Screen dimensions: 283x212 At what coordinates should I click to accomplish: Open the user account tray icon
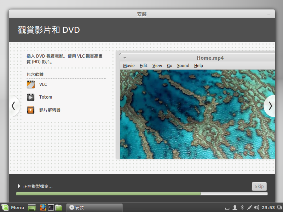[x=235, y=207]
